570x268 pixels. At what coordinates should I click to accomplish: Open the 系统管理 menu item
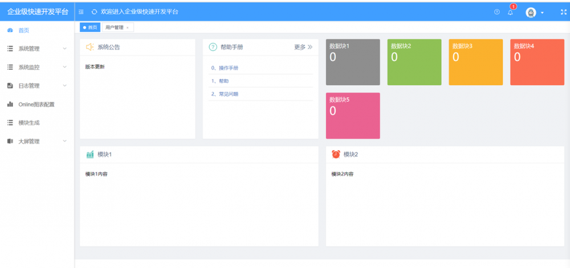click(37, 48)
